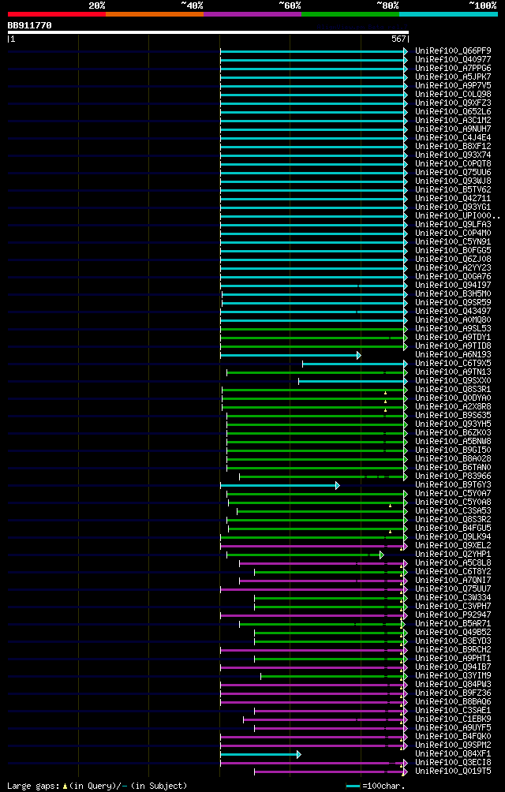Click UniRef100_Q9XEL2 label
Image resolution: width=505 pixels, height=792 pixels.
tap(453, 546)
